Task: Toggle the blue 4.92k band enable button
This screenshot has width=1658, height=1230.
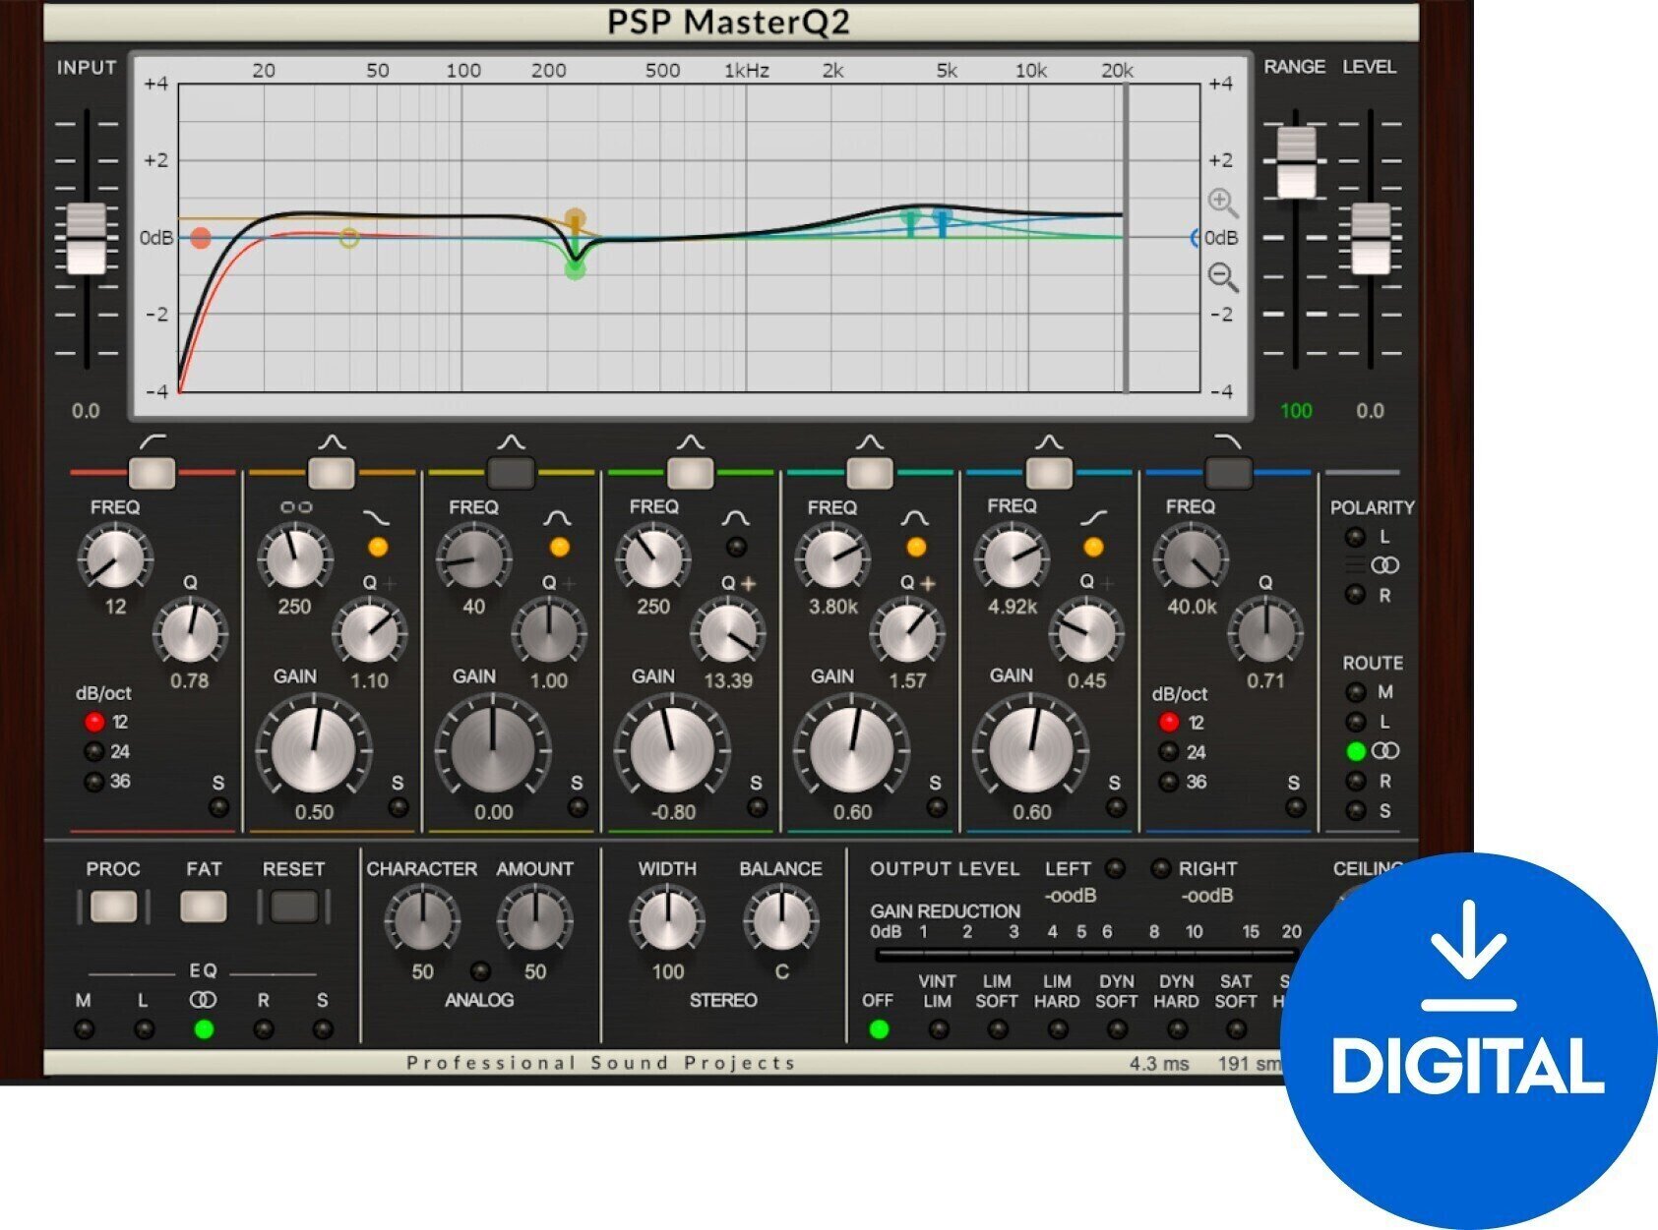Action: coord(1049,473)
